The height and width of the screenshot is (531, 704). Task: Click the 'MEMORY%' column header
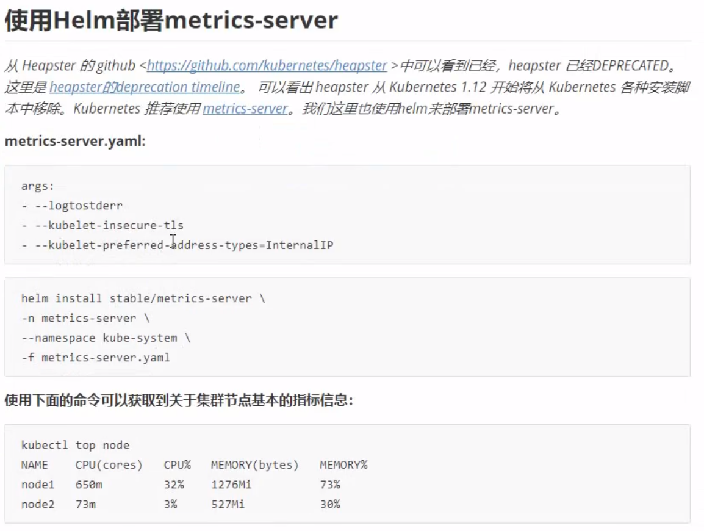(343, 465)
